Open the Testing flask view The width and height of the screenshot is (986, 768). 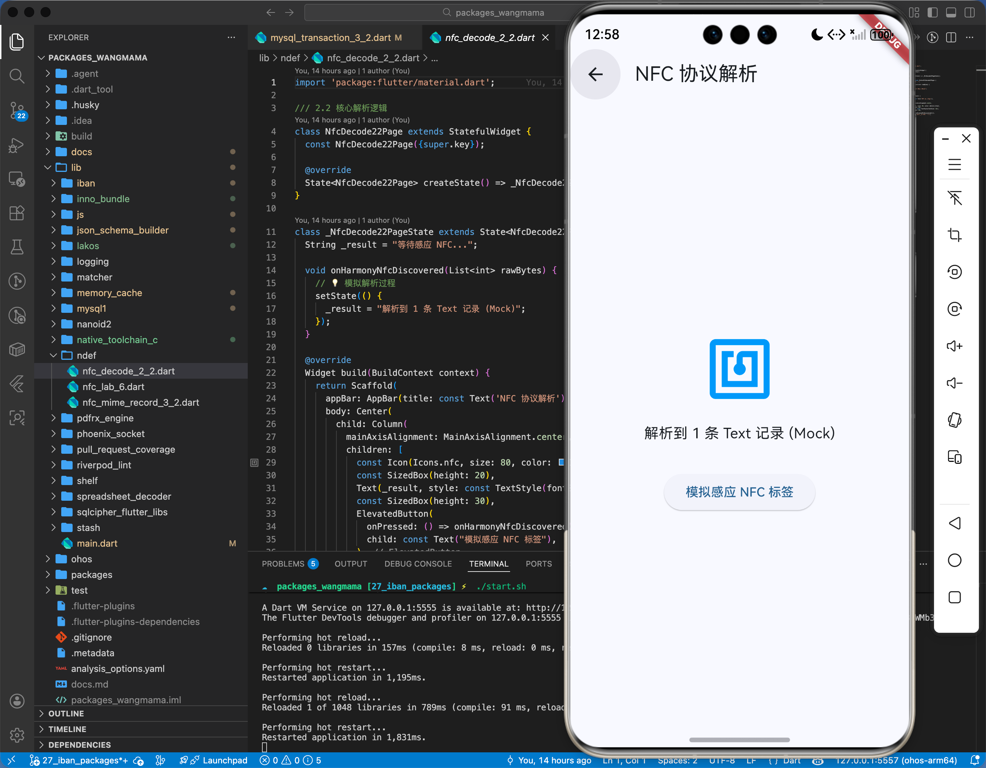click(17, 247)
